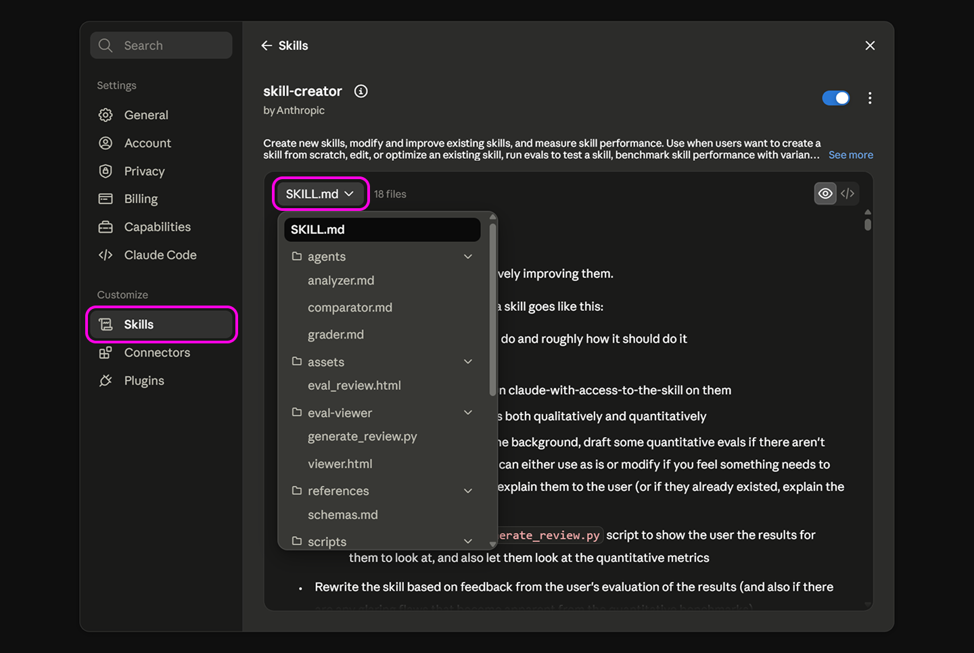Screen dimensions: 974x653
Task: Click file list scroll down arrow
Action: (492, 544)
